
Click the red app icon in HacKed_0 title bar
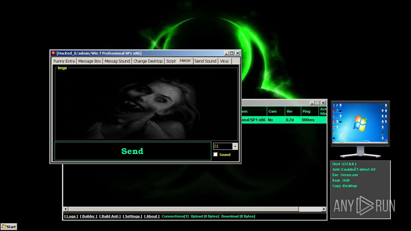54,53
